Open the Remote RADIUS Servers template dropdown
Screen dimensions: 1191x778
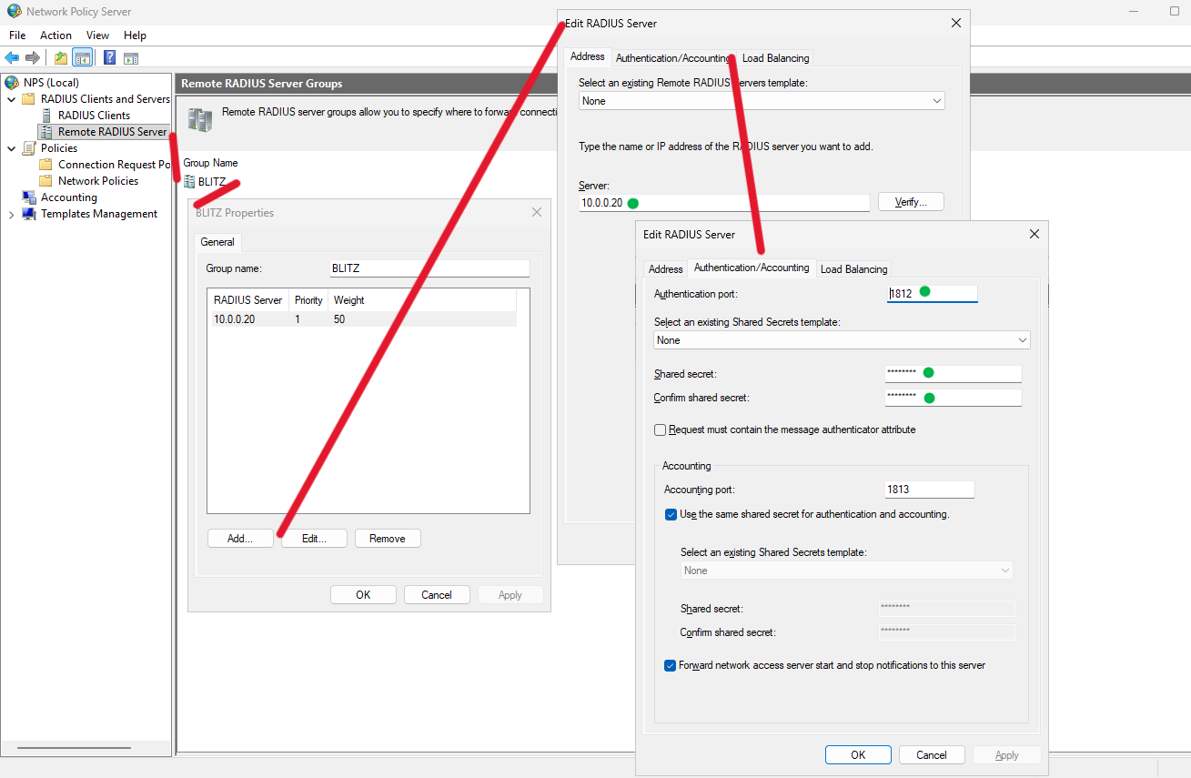(x=762, y=101)
